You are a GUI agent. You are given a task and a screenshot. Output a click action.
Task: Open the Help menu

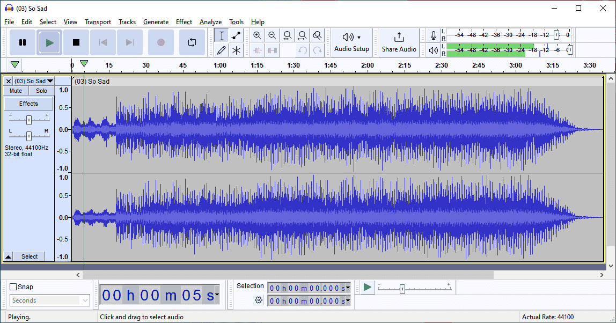pos(258,22)
